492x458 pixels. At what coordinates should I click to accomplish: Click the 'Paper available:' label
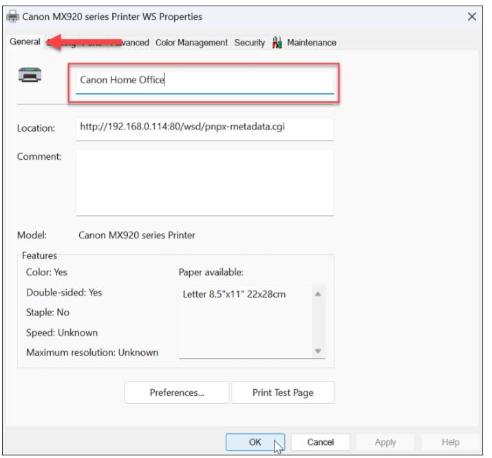tap(211, 272)
